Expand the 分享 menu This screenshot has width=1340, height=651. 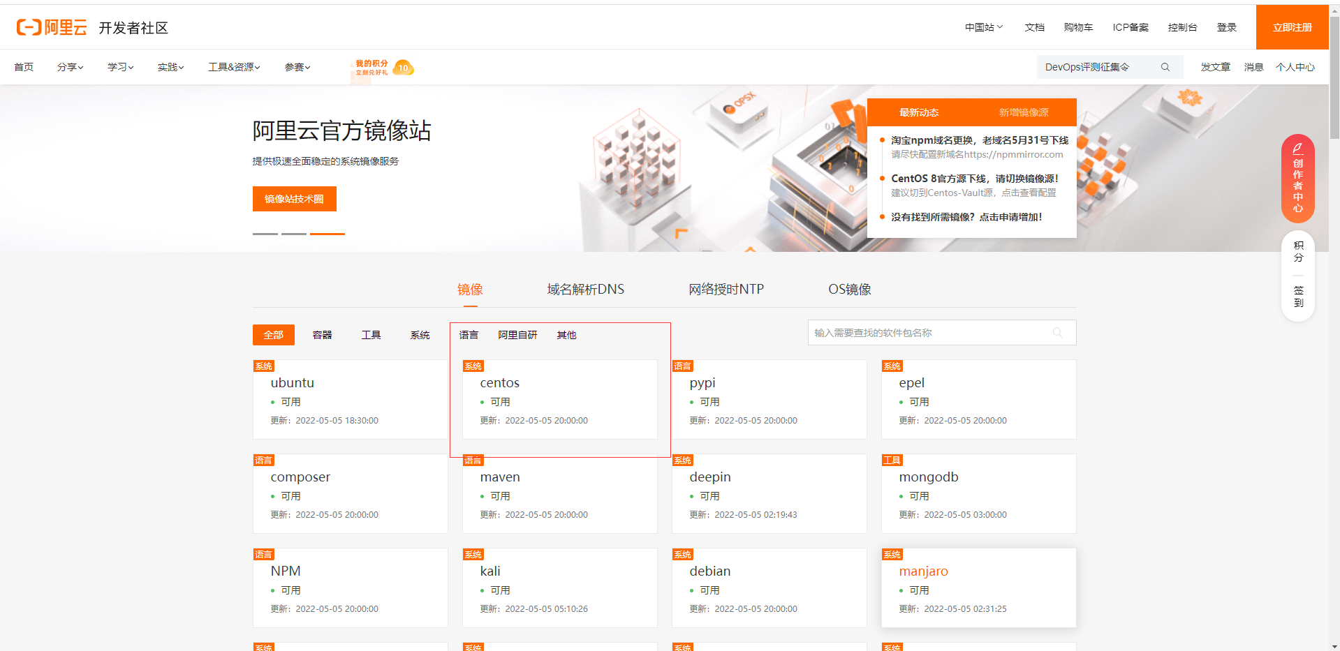[70, 67]
